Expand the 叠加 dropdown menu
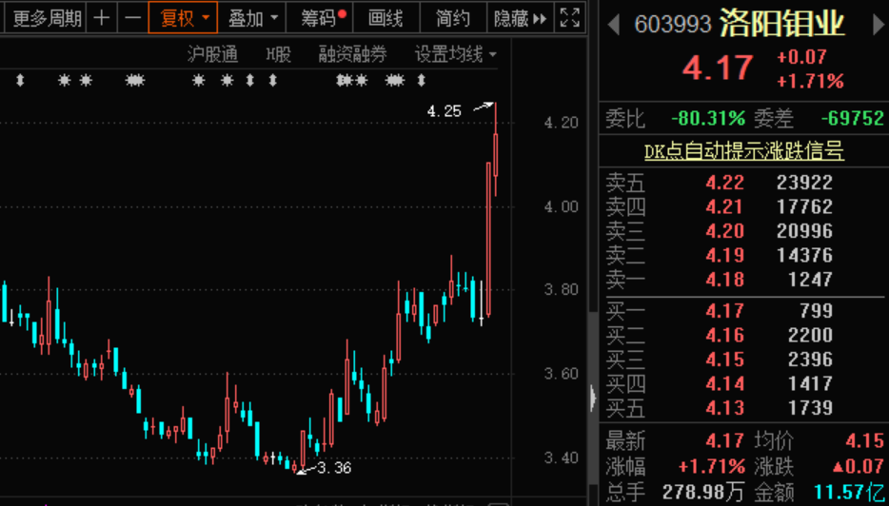The width and height of the screenshot is (889, 506). (x=252, y=18)
